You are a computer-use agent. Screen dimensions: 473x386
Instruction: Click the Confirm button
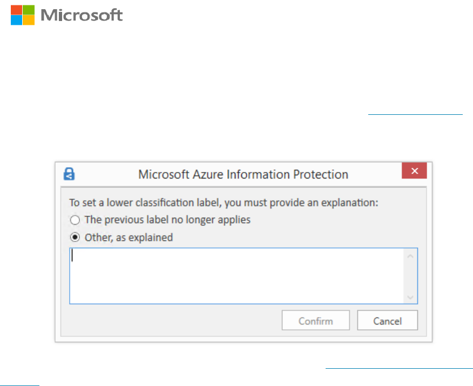(315, 321)
